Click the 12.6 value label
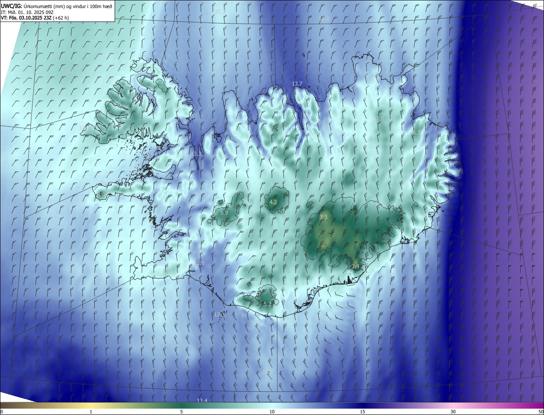 pyautogui.click(x=199, y=263)
